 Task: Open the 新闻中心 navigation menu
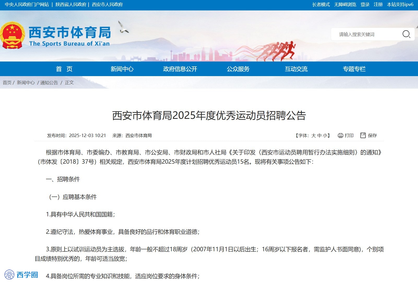(122, 69)
